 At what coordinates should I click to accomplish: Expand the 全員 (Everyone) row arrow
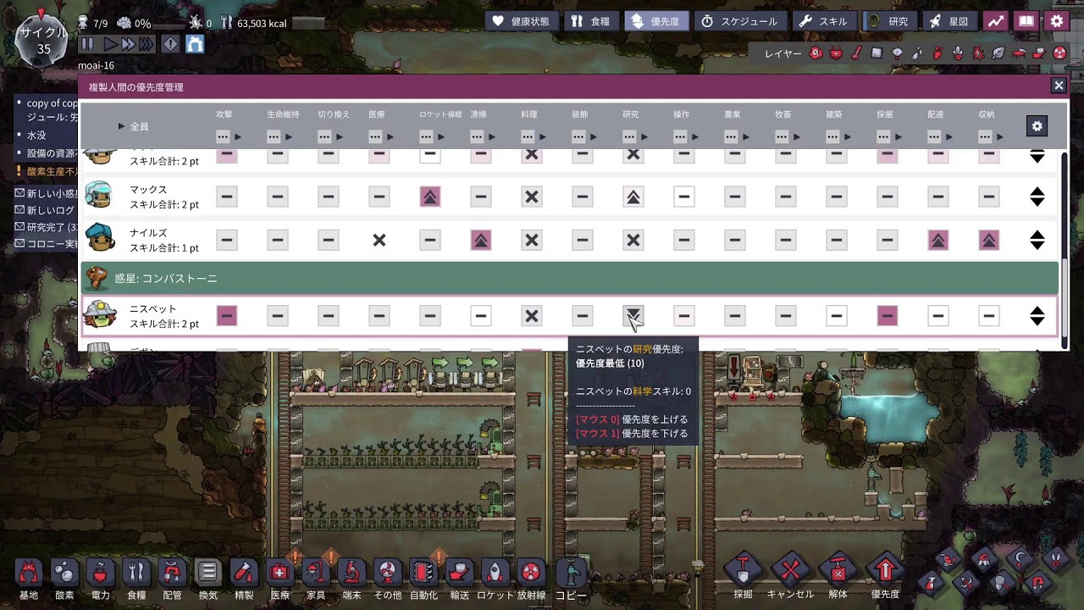coord(122,126)
